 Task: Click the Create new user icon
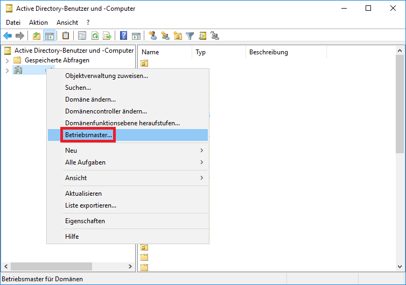tap(153, 36)
